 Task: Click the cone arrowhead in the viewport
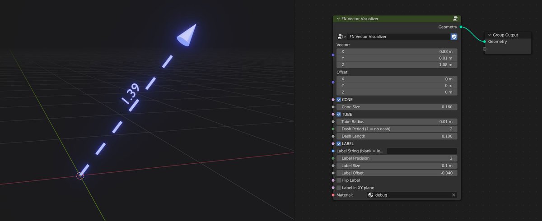tap(187, 36)
